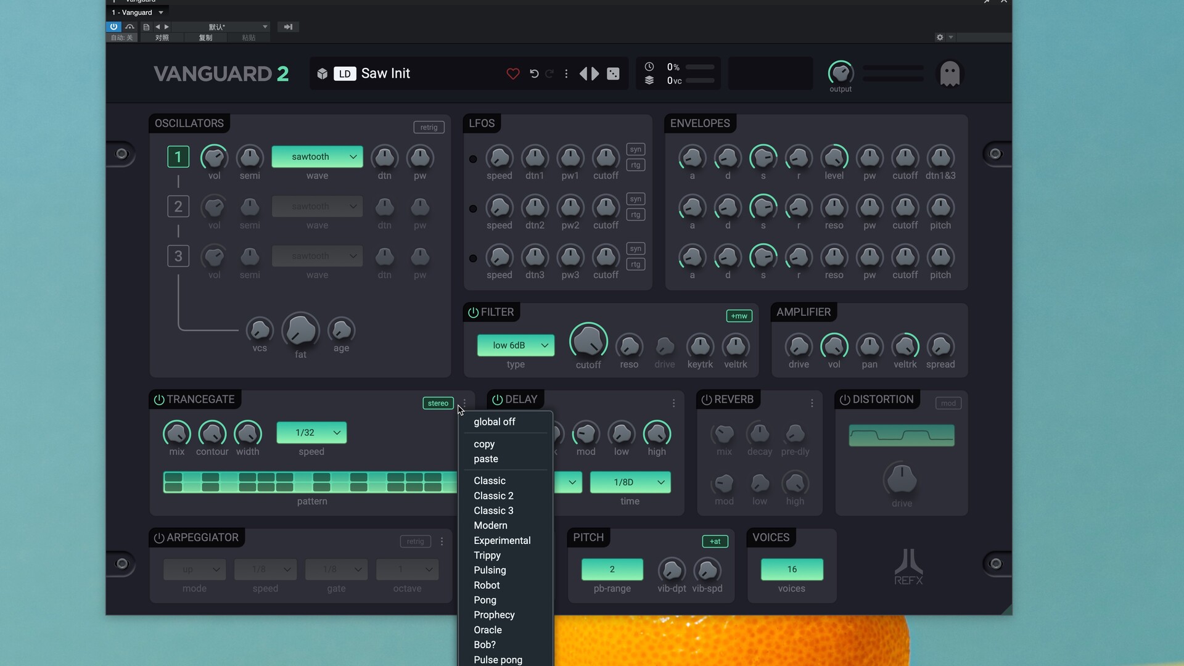The height and width of the screenshot is (666, 1184).
Task: Adjust the output knob
Action: (840, 73)
